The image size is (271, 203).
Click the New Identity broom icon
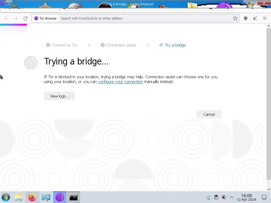point(255,18)
